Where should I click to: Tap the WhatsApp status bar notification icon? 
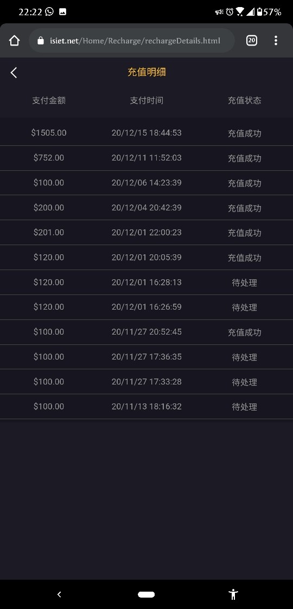pos(49,11)
